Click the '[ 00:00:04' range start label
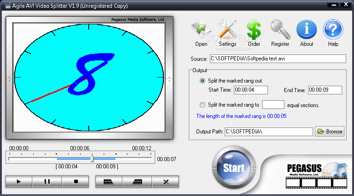 (x=66, y=167)
